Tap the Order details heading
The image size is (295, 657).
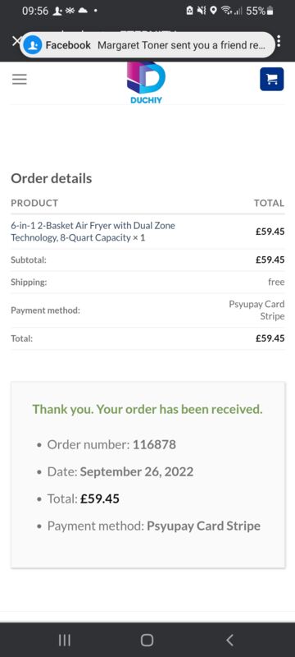pyautogui.click(x=52, y=178)
